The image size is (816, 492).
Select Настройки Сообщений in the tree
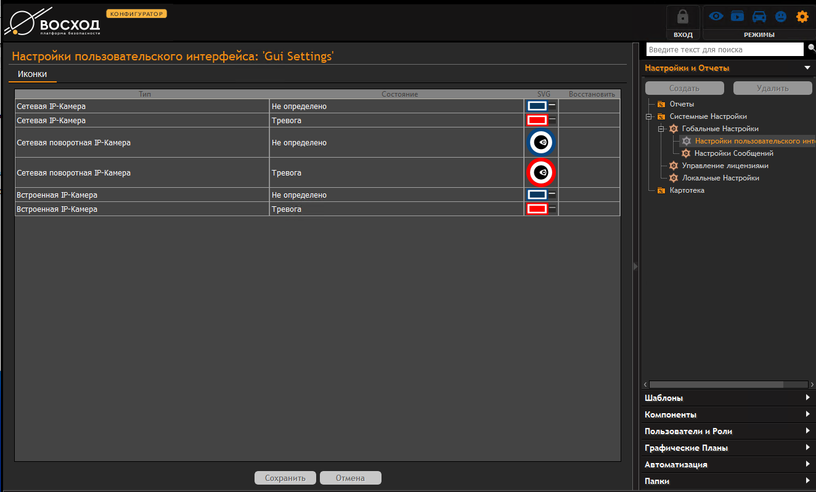(733, 153)
